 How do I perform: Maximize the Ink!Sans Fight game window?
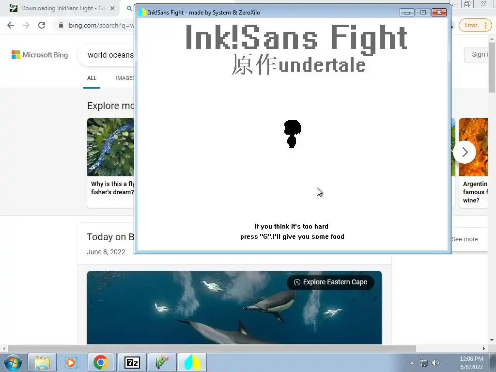(x=422, y=12)
